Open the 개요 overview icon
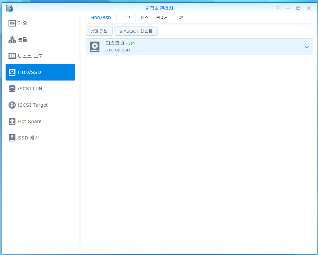 12,23
